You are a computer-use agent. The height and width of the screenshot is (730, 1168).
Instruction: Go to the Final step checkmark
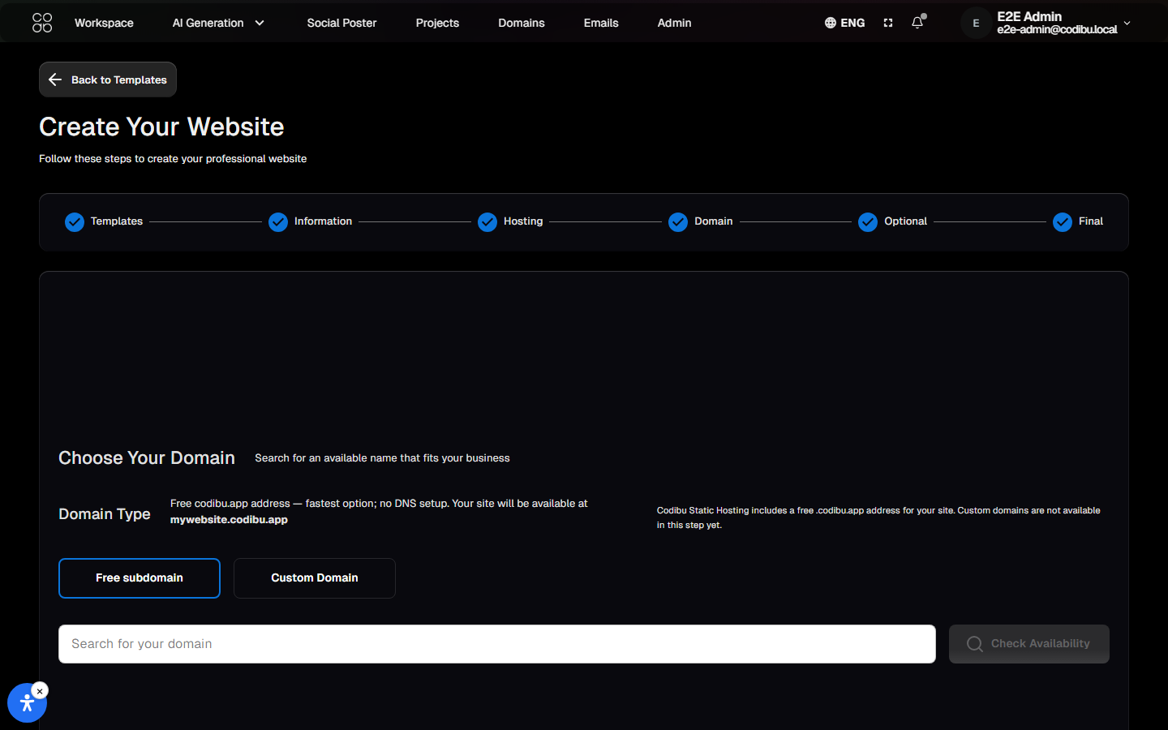click(x=1063, y=221)
